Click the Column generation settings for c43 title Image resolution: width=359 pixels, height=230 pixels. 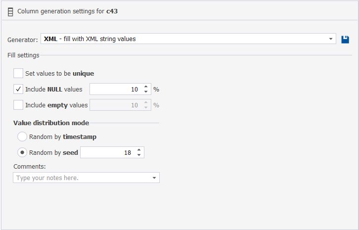68,11
